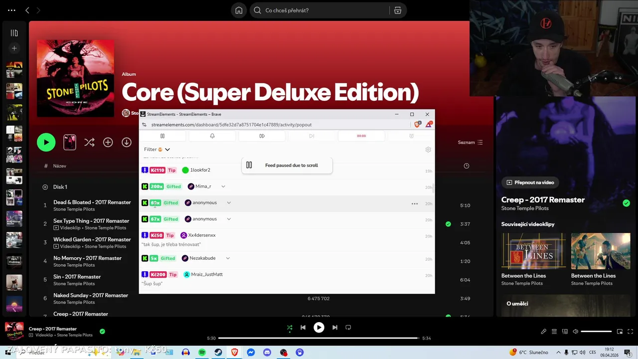
Task: Skip to the previous track in player bar
Action: click(x=303, y=328)
